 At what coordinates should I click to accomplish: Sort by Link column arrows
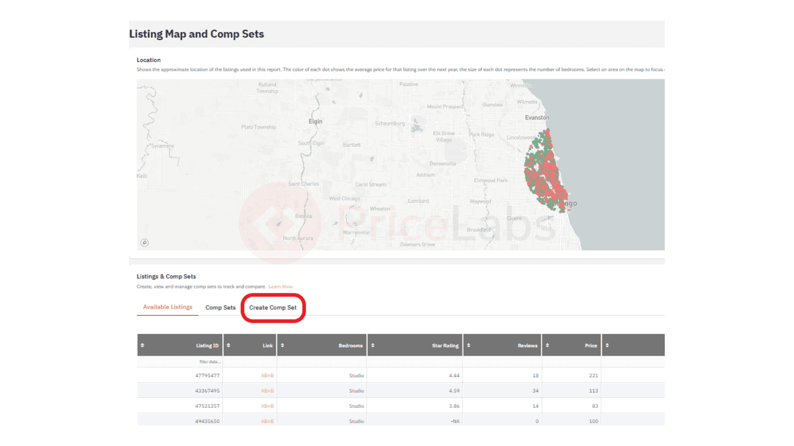pyautogui.click(x=228, y=345)
